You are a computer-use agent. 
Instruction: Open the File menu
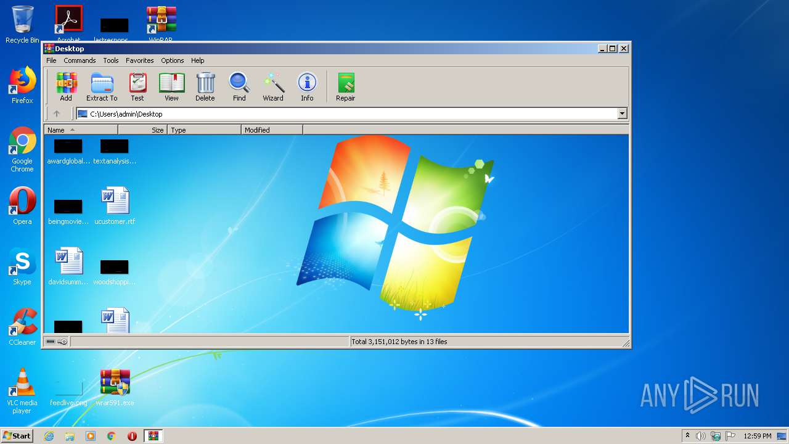[51, 60]
